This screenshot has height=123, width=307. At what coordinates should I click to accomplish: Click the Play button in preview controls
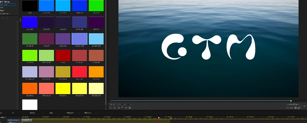(111, 108)
